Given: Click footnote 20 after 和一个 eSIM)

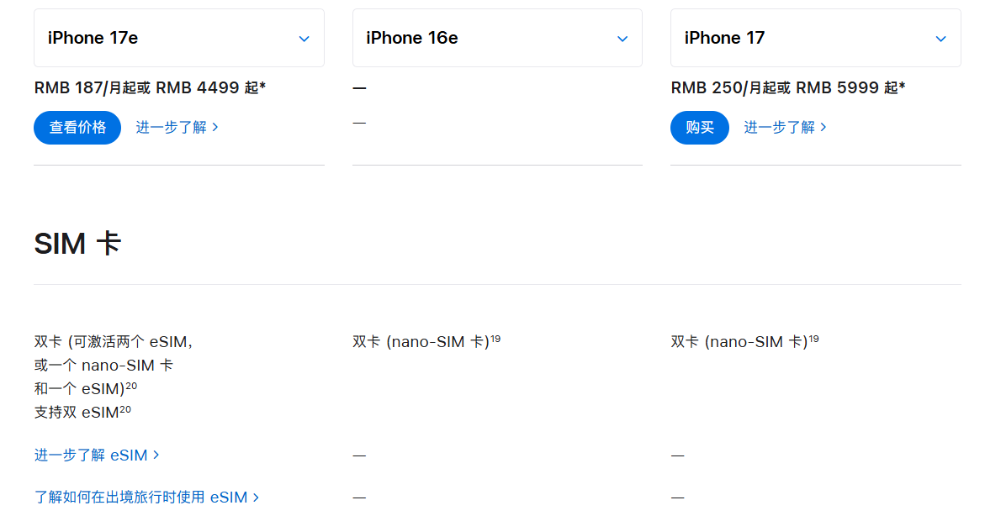Looking at the screenshot, I should [131, 386].
